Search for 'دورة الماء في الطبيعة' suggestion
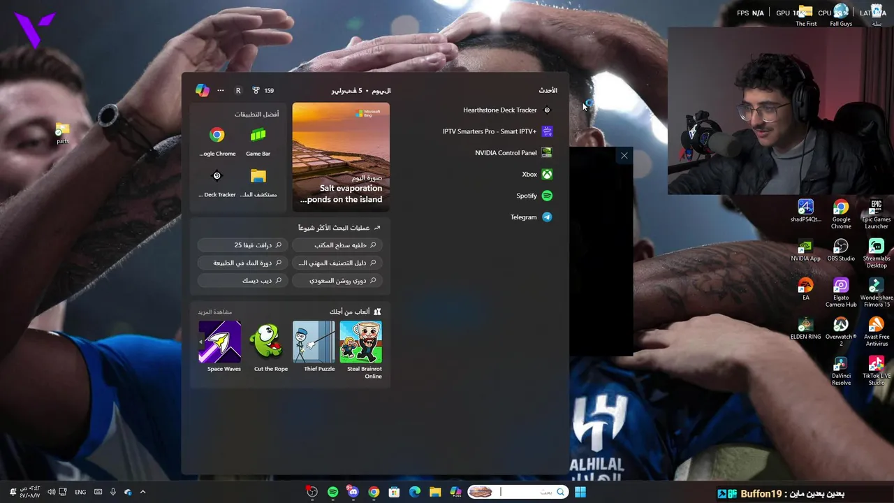This screenshot has width=894, height=503. pyautogui.click(x=242, y=263)
